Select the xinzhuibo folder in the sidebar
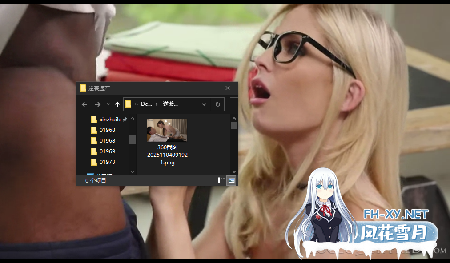 tap(110, 120)
